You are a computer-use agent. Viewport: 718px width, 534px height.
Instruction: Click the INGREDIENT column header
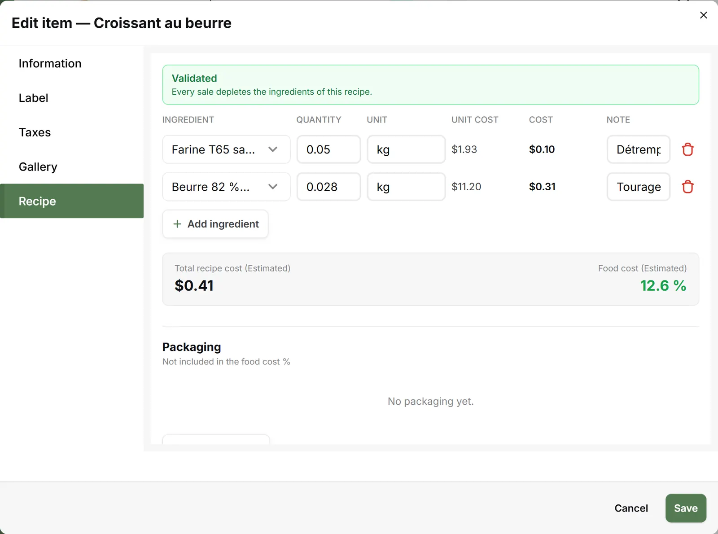pyautogui.click(x=188, y=120)
